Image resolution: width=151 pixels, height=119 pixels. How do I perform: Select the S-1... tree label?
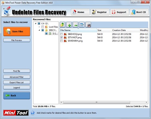pos(55,34)
